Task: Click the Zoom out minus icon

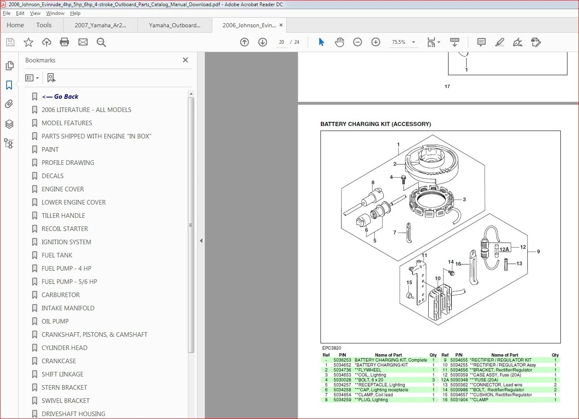Action: [x=358, y=42]
